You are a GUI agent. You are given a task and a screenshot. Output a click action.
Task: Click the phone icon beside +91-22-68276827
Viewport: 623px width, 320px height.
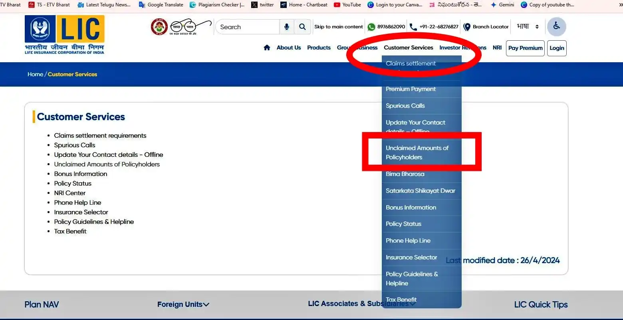(x=413, y=27)
